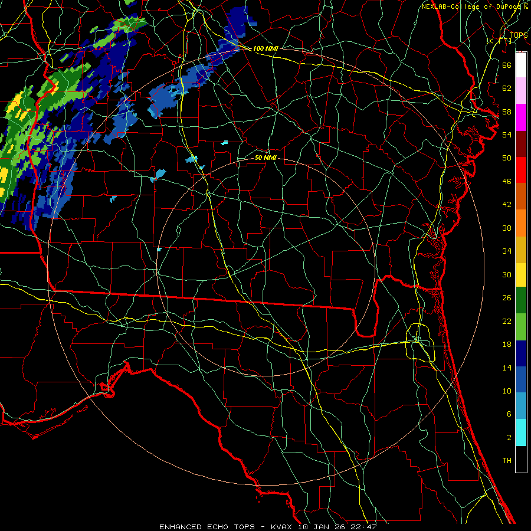Select the '54' legend value

click(x=507, y=135)
